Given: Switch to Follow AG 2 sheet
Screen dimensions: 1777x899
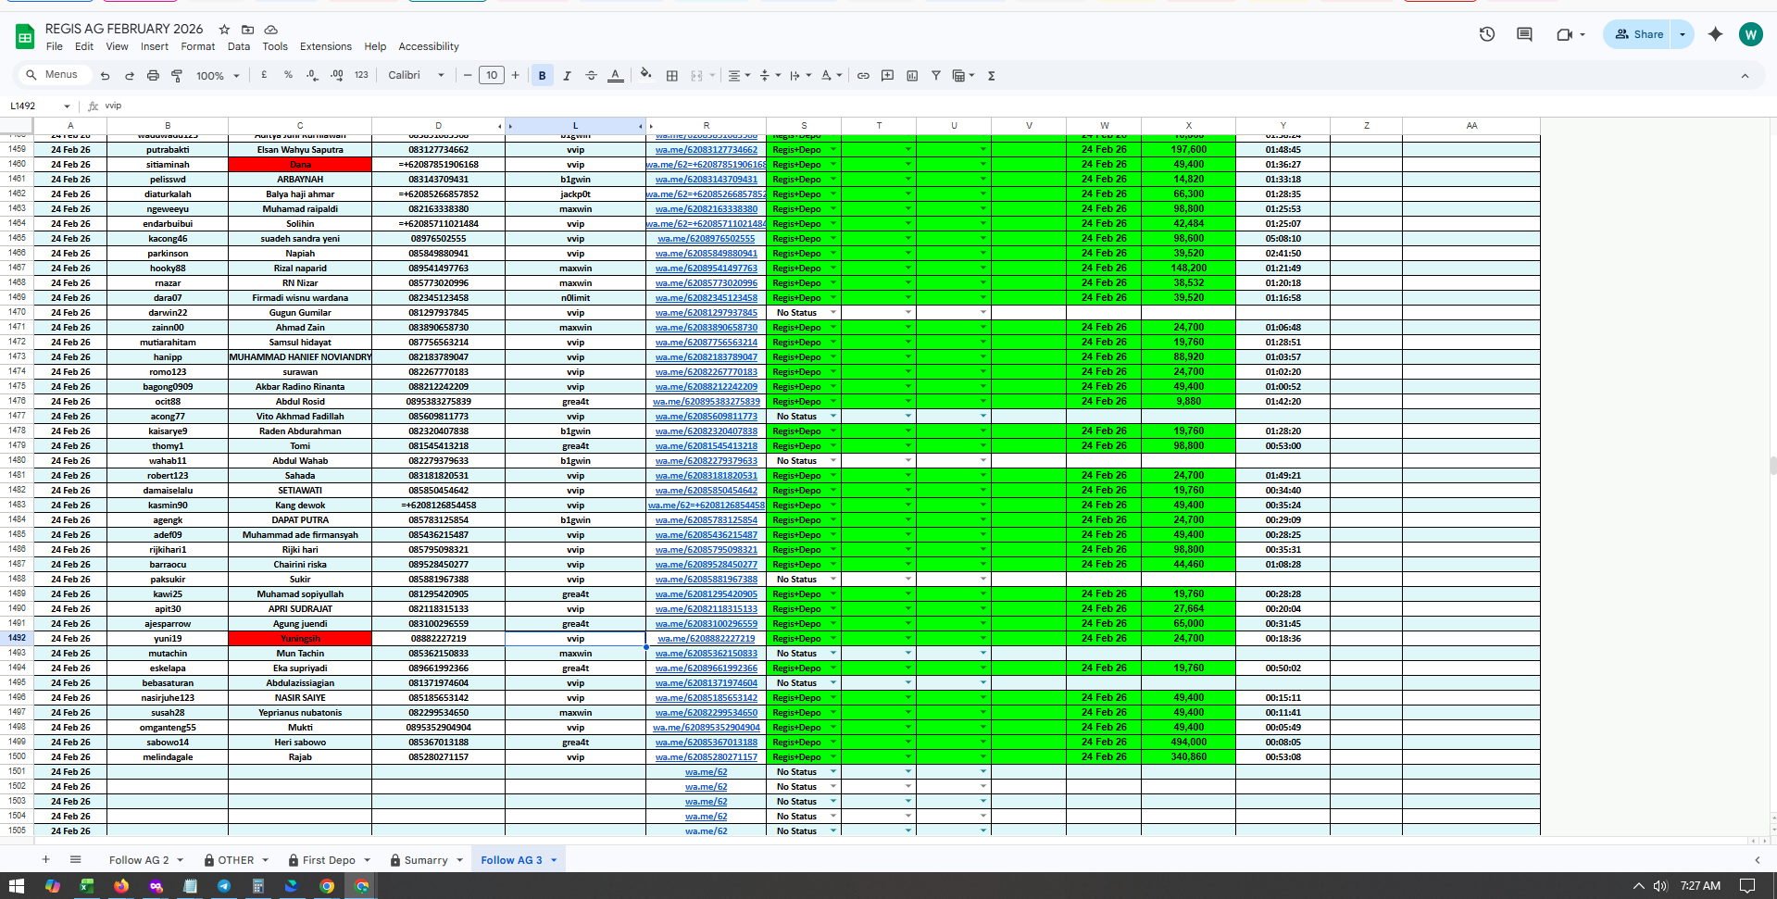Looking at the screenshot, I should tap(139, 860).
